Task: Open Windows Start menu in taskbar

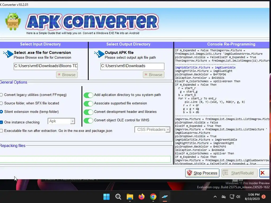Action: (106, 197)
